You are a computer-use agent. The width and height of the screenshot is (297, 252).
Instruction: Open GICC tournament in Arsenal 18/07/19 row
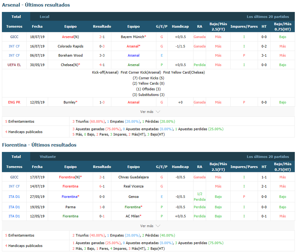(x=14, y=37)
